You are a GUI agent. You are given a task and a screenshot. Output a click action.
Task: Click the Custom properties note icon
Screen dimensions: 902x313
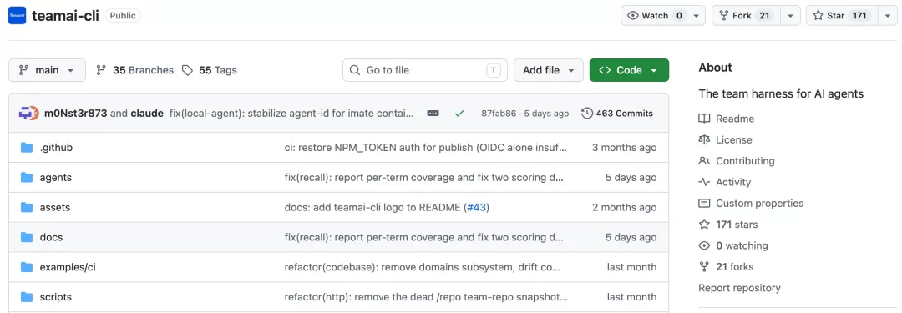click(704, 203)
